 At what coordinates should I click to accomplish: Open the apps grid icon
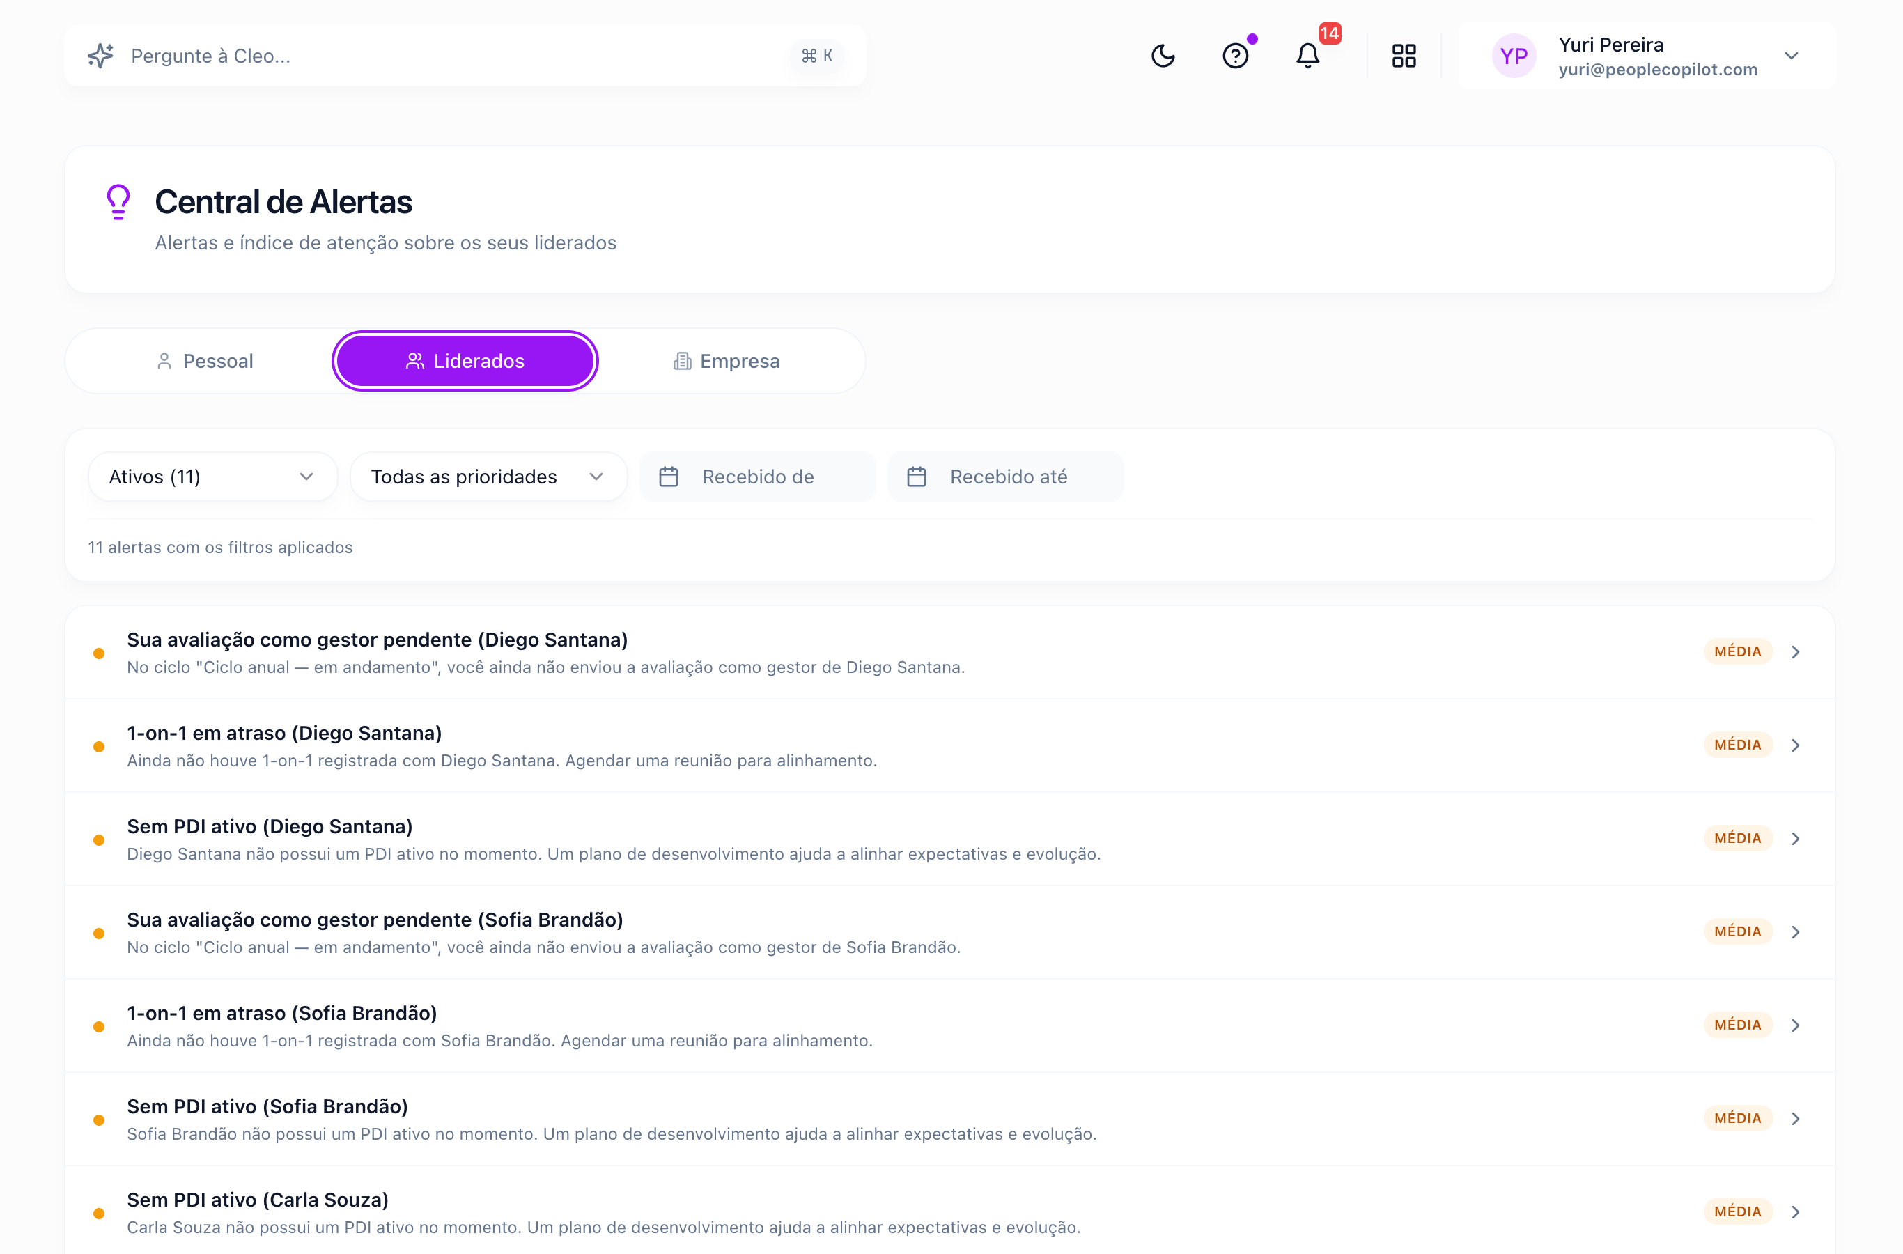[x=1404, y=56]
